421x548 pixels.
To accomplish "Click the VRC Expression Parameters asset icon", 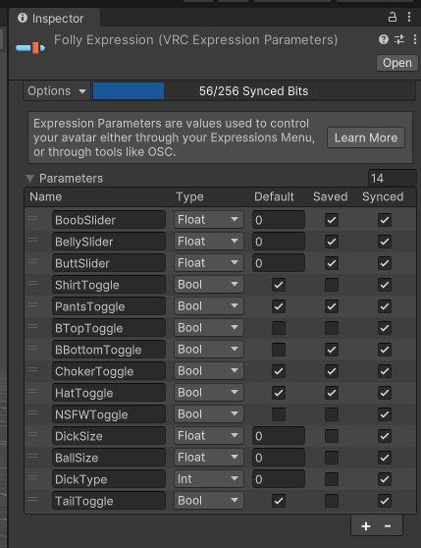I will pyautogui.click(x=30, y=48).
